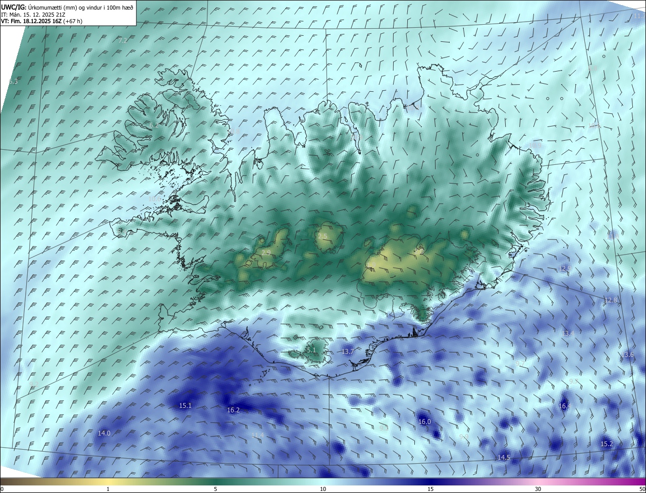Click the 11.4 value label on the map
Image resolution: width=646 pixels, height=493 pixels.
click(257, 435)
